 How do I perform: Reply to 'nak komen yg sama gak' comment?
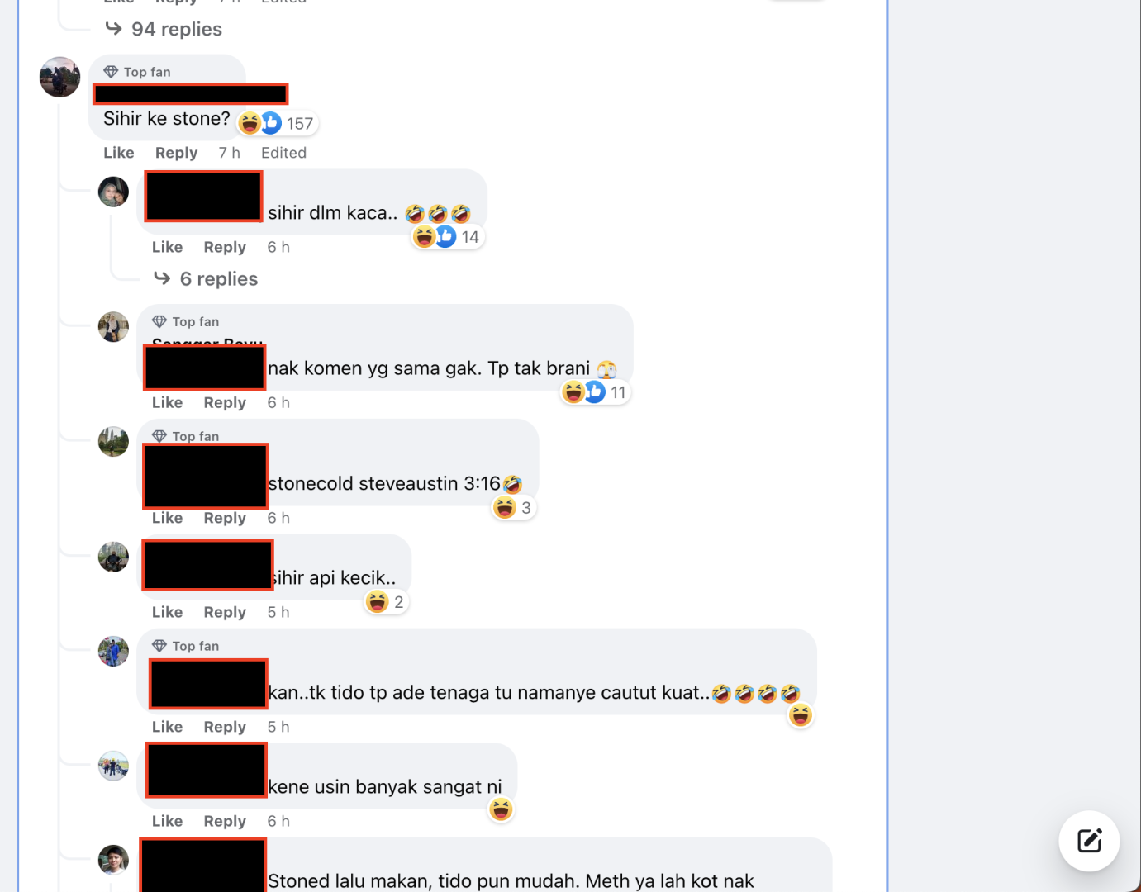pyautogui.click(x=225, y=402)
